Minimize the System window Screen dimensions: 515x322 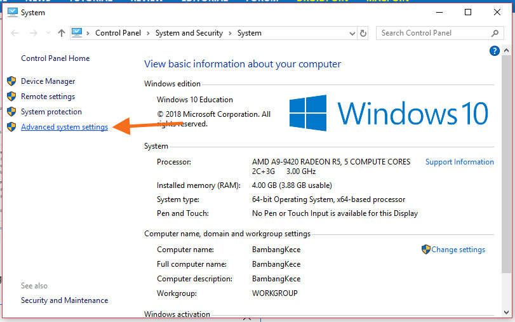(x=439, y=13)
